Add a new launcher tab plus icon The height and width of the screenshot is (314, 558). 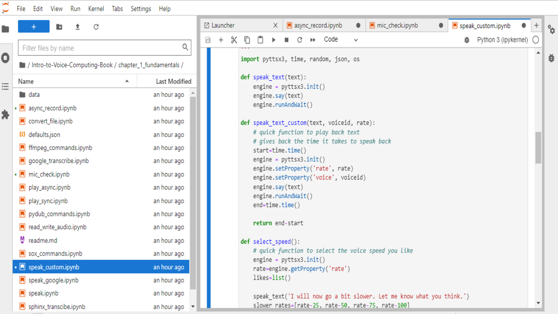[536, 25]
